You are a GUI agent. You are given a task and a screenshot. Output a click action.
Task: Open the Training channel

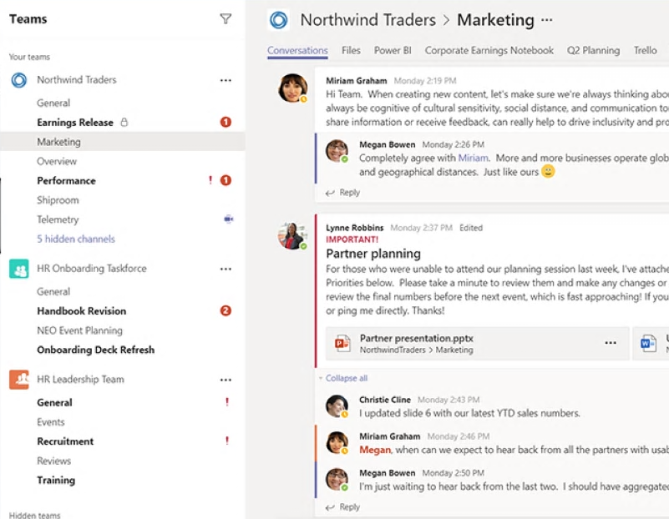pos(56,481)
